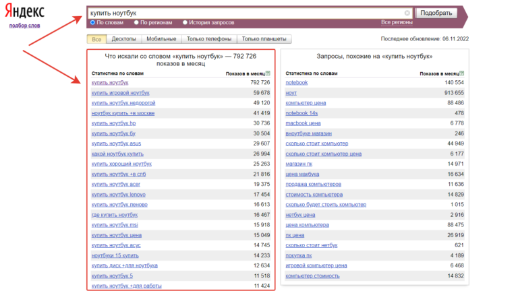The height and width of the screenshot is (291, 518).
Task: Open the 'купить ноутбук lenovo' link
Action: pos(119,194)
